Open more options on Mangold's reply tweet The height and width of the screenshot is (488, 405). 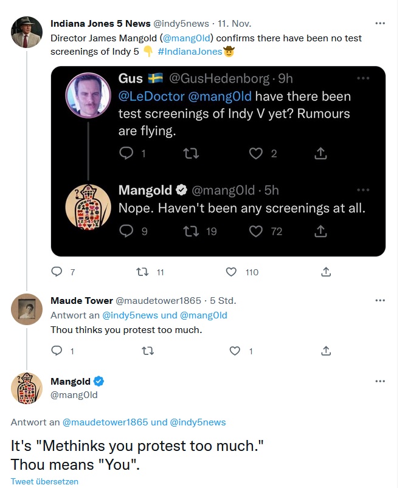coord(381,381)
